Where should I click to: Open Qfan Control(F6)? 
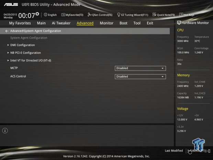[100, 15]
